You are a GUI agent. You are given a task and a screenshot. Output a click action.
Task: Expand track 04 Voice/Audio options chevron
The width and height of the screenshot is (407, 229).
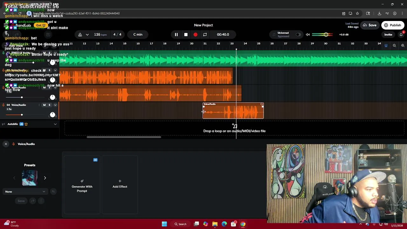55,105
